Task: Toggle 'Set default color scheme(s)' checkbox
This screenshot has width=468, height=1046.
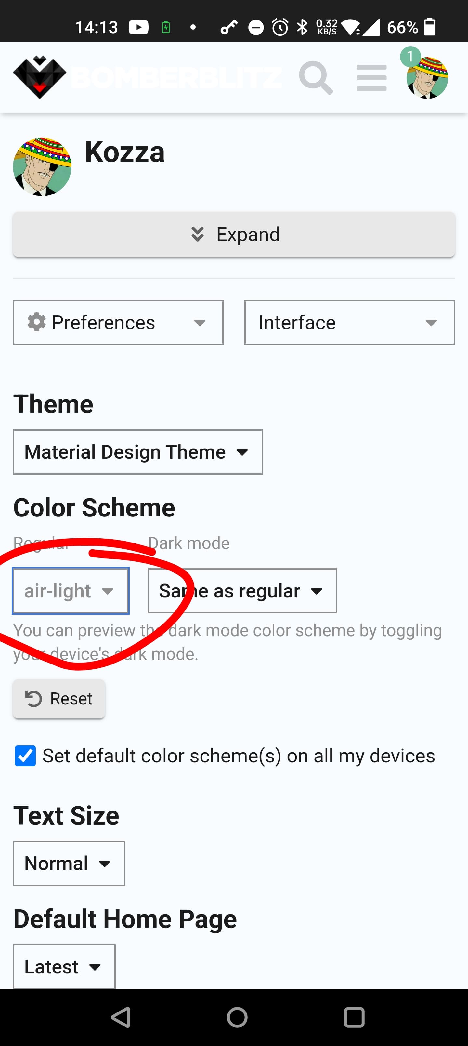Action: [25, 756]
